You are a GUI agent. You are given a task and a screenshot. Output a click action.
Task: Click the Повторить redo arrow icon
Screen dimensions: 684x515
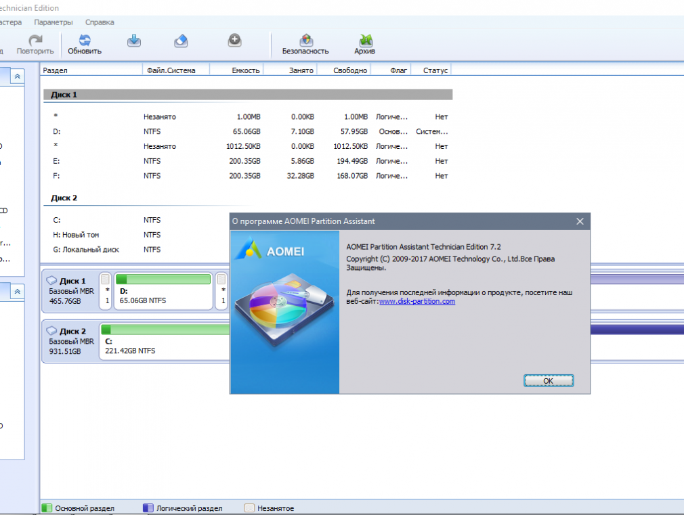click(x=35, y=41)
